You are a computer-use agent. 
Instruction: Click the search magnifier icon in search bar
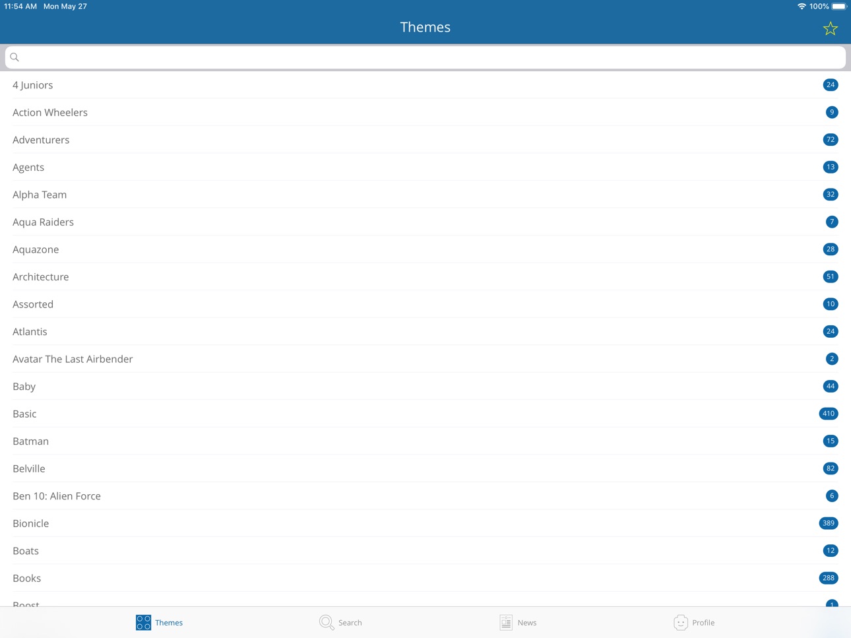[15, 57]
